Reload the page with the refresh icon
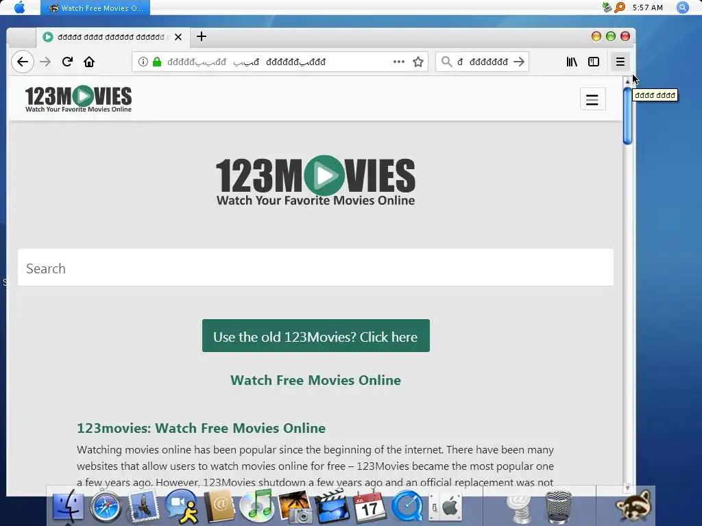 coord(68,62)
